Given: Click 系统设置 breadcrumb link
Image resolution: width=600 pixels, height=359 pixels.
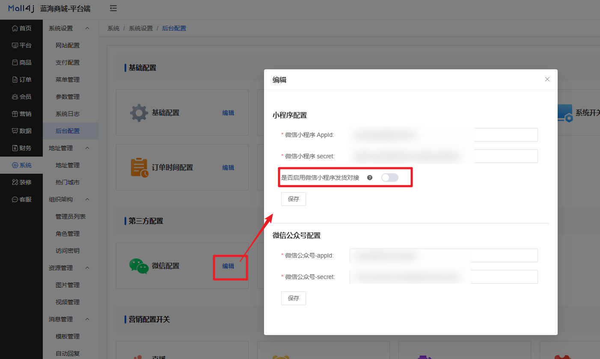Looking at the screenshot, I should pyautogui.click(x=141, y=29).
